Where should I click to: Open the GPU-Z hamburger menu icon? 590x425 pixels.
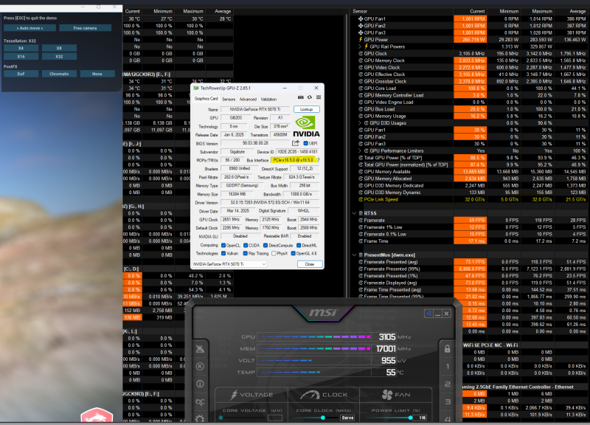click(x=319, y=97)
